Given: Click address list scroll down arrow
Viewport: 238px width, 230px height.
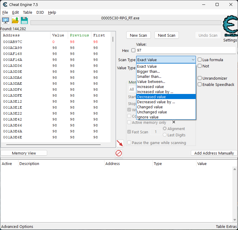Looking at the screenshot, I should coord(235,220).
